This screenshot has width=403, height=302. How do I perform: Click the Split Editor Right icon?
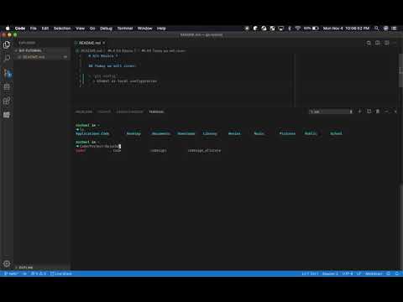pyautogui.click(x=386, y=43)
